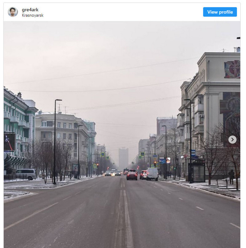
Task: Click the View profile button
Action: [220, 12]
